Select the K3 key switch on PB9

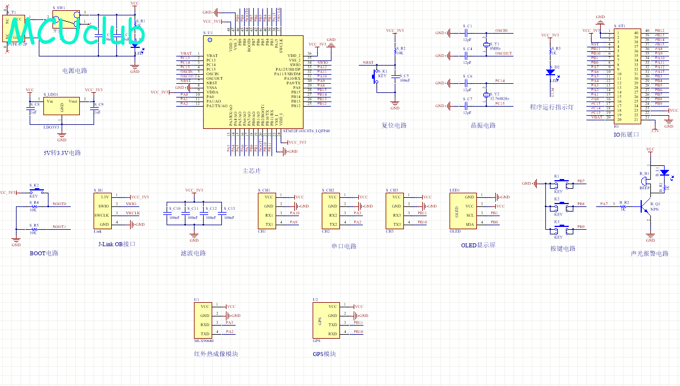tap(562, 229)
